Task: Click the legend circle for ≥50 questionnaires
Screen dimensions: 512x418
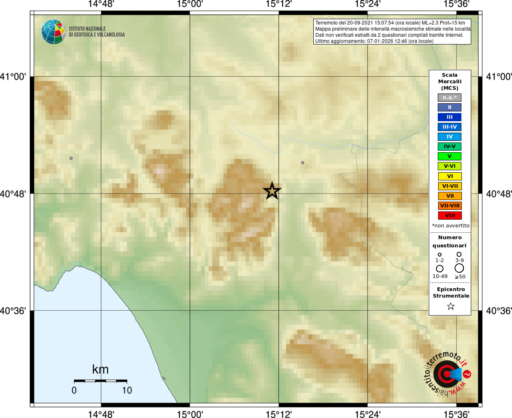Action: pyautogui.click(x=459, y=268)
